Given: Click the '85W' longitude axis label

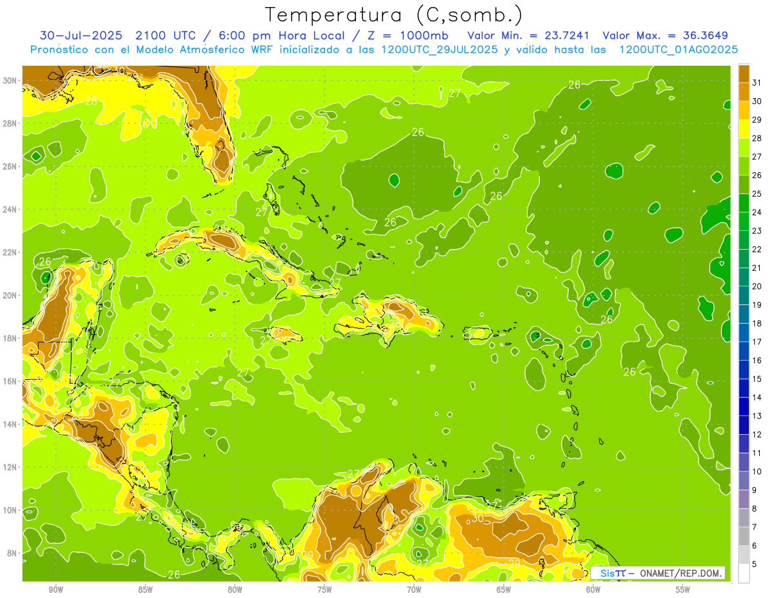Looking at the screenshot, I should coord(145,590).
